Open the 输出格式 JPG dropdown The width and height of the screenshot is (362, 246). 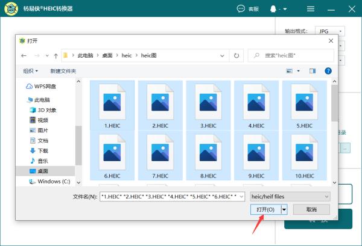pyautogui.click(x=331, y=31)
